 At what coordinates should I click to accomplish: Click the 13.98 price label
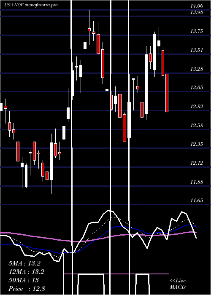click(x=197, y=12)
